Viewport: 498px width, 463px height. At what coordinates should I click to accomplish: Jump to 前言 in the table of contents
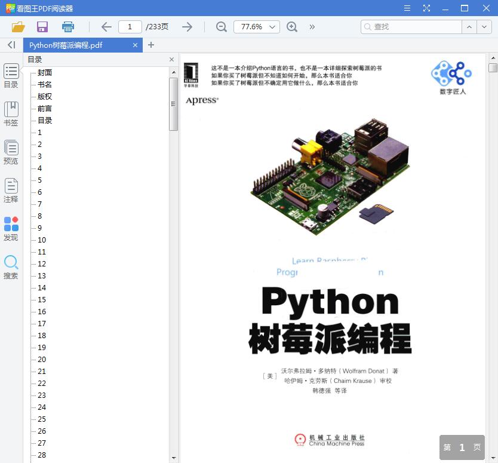pos(44,108)
